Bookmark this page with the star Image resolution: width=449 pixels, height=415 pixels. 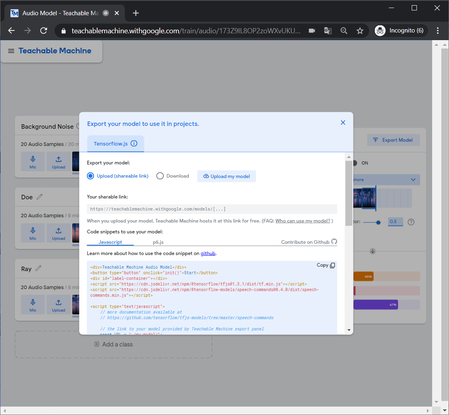pos(360,30)
